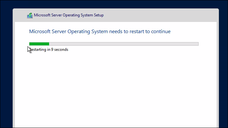228x128 pixels.
Task: Click the word "continue" in the blue heading
Action: tap(161, 32)
